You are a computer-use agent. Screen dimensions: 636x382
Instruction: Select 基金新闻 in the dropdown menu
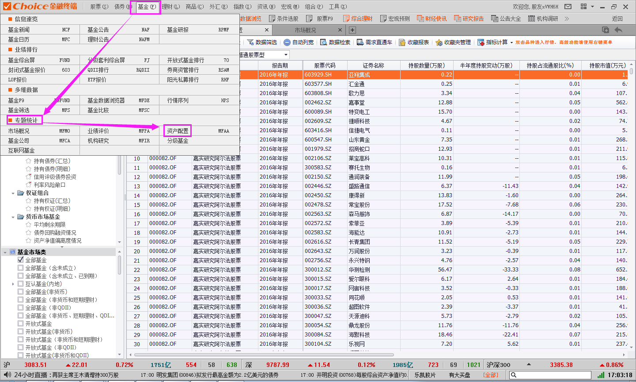coord(19,30)
